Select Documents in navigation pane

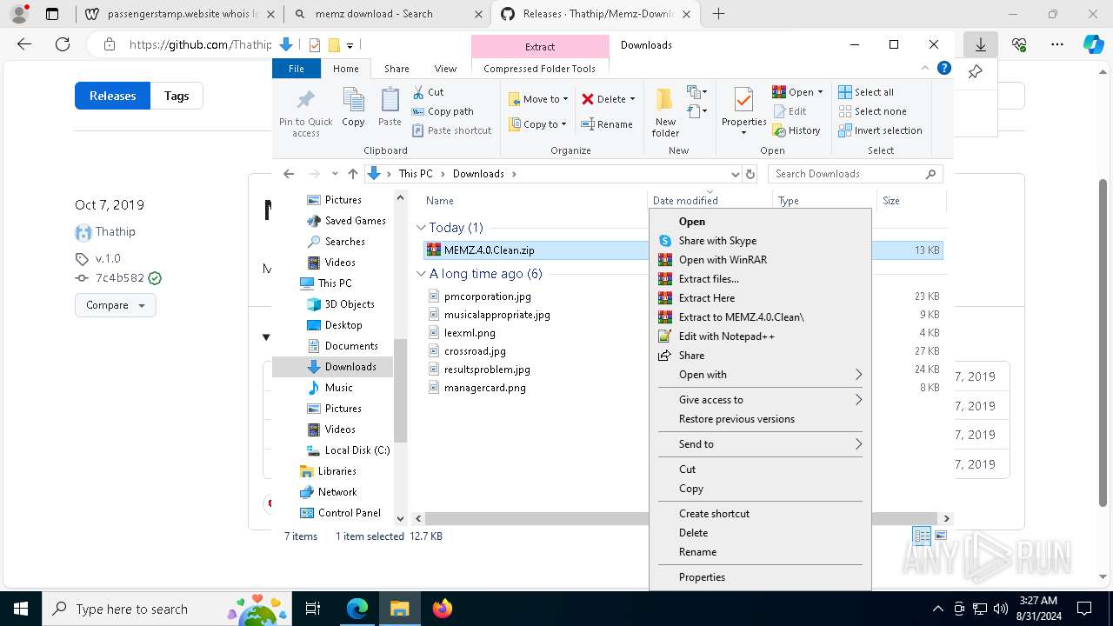[x=350, y=346]
